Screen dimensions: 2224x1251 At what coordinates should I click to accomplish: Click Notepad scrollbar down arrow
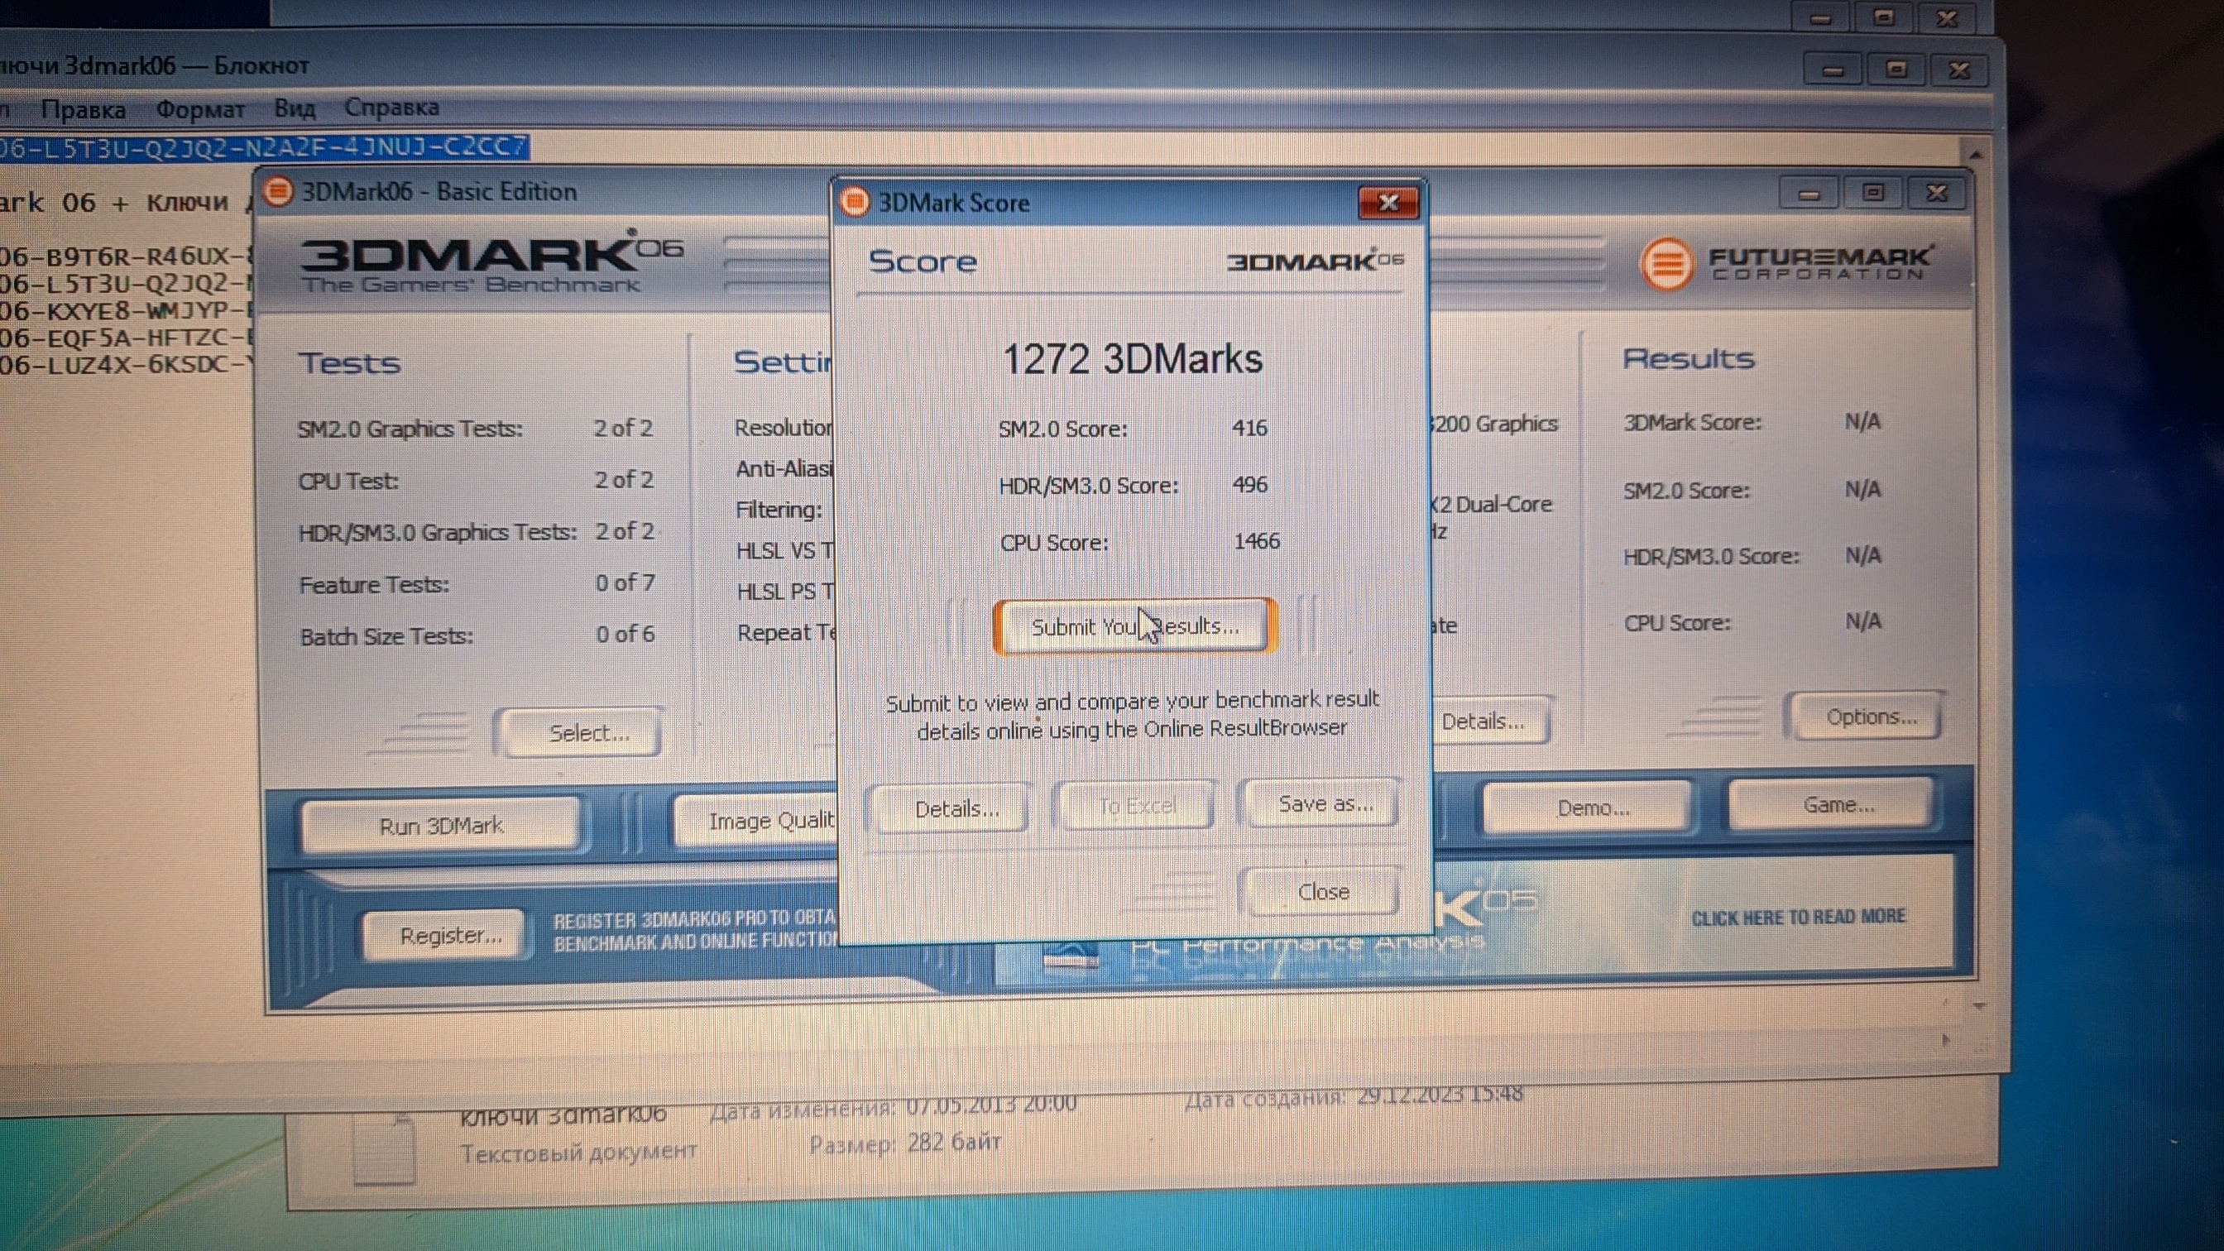[x=1980, y=1006]
